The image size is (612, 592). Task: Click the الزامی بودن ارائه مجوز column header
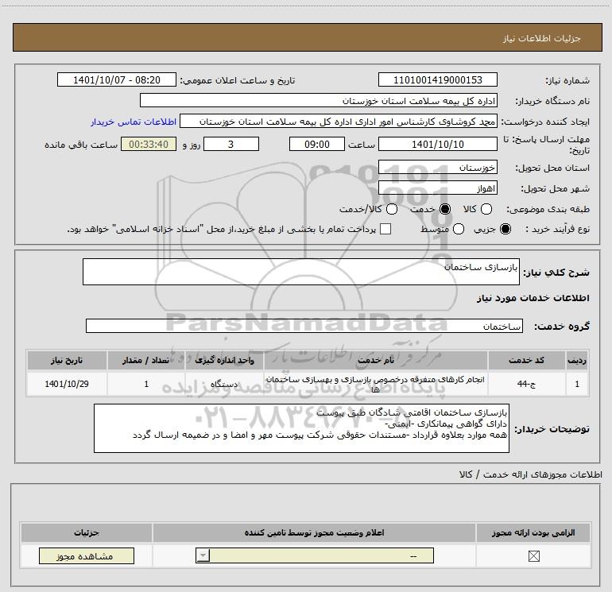tap(533, 532)
